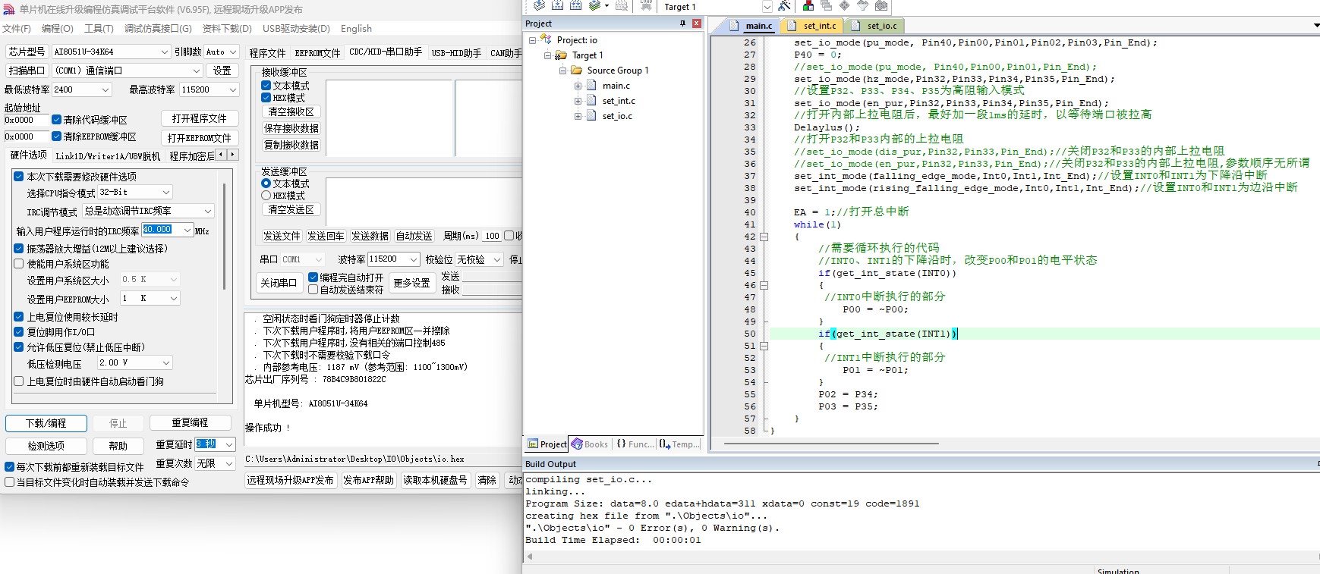The height and width of the screenshot is (574, 1320).
Task: Open Options for Target wand icon
Action: tap(784, 6)
